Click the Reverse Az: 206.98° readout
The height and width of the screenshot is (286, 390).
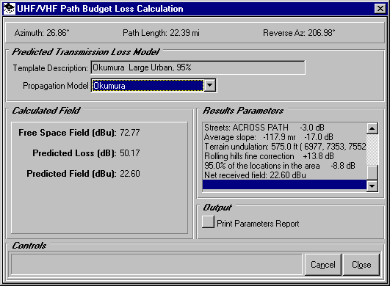pos(299,33)
